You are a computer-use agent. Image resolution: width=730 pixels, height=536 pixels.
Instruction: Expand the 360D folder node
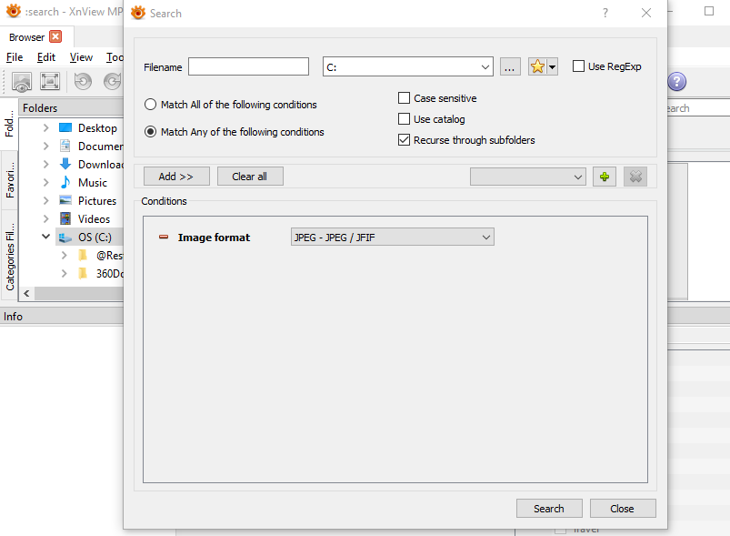point(65,273)
